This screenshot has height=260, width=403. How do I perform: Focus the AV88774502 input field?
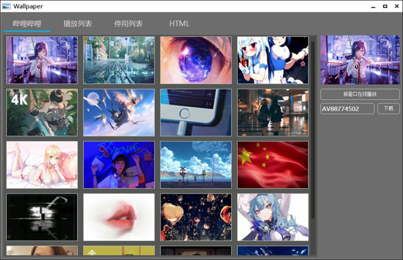(x=347, y=109)
